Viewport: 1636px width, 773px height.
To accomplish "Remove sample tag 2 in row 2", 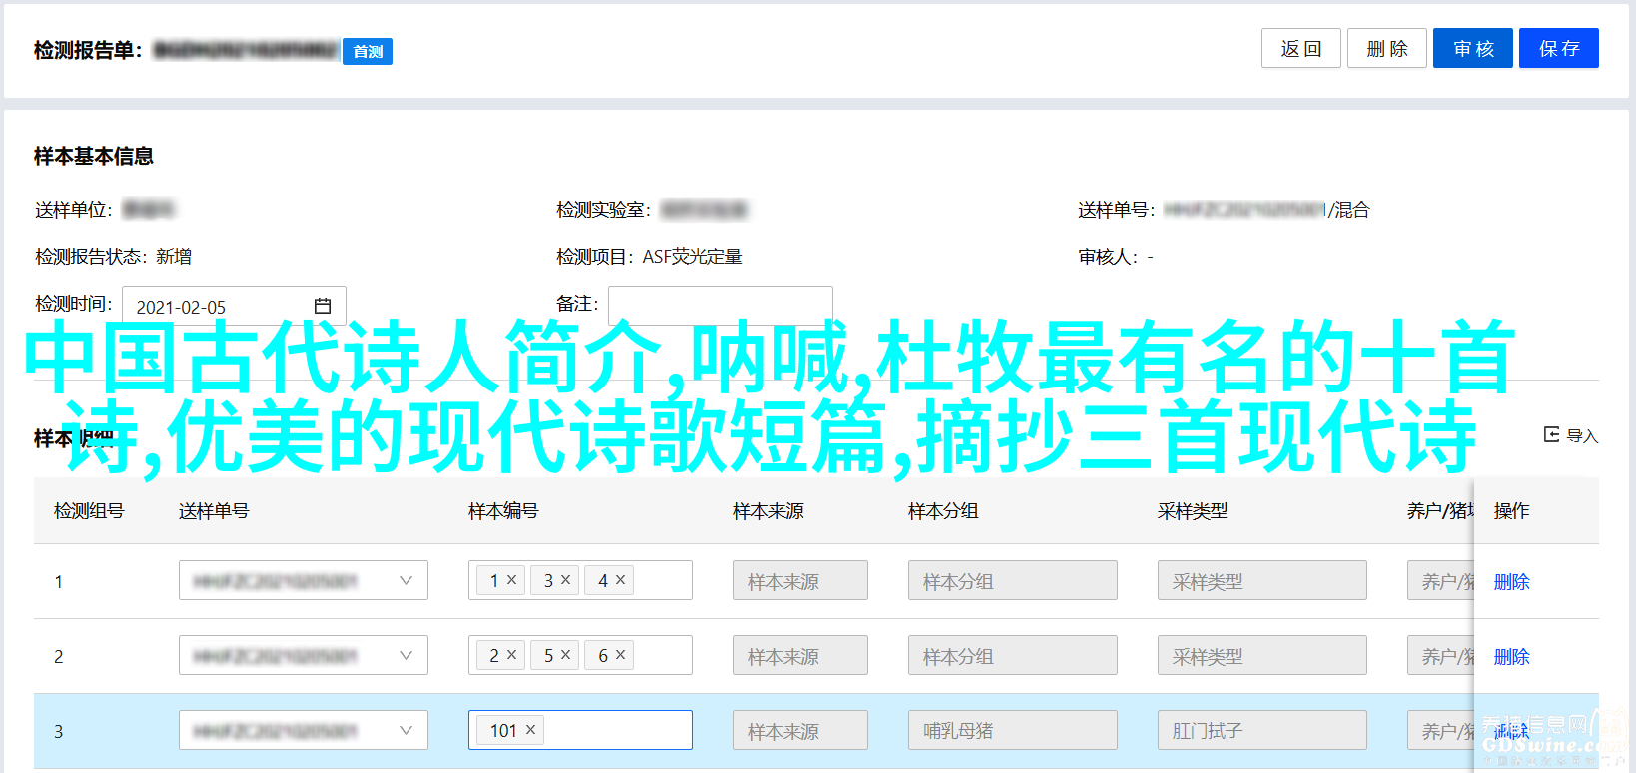I will click(511, 654).
